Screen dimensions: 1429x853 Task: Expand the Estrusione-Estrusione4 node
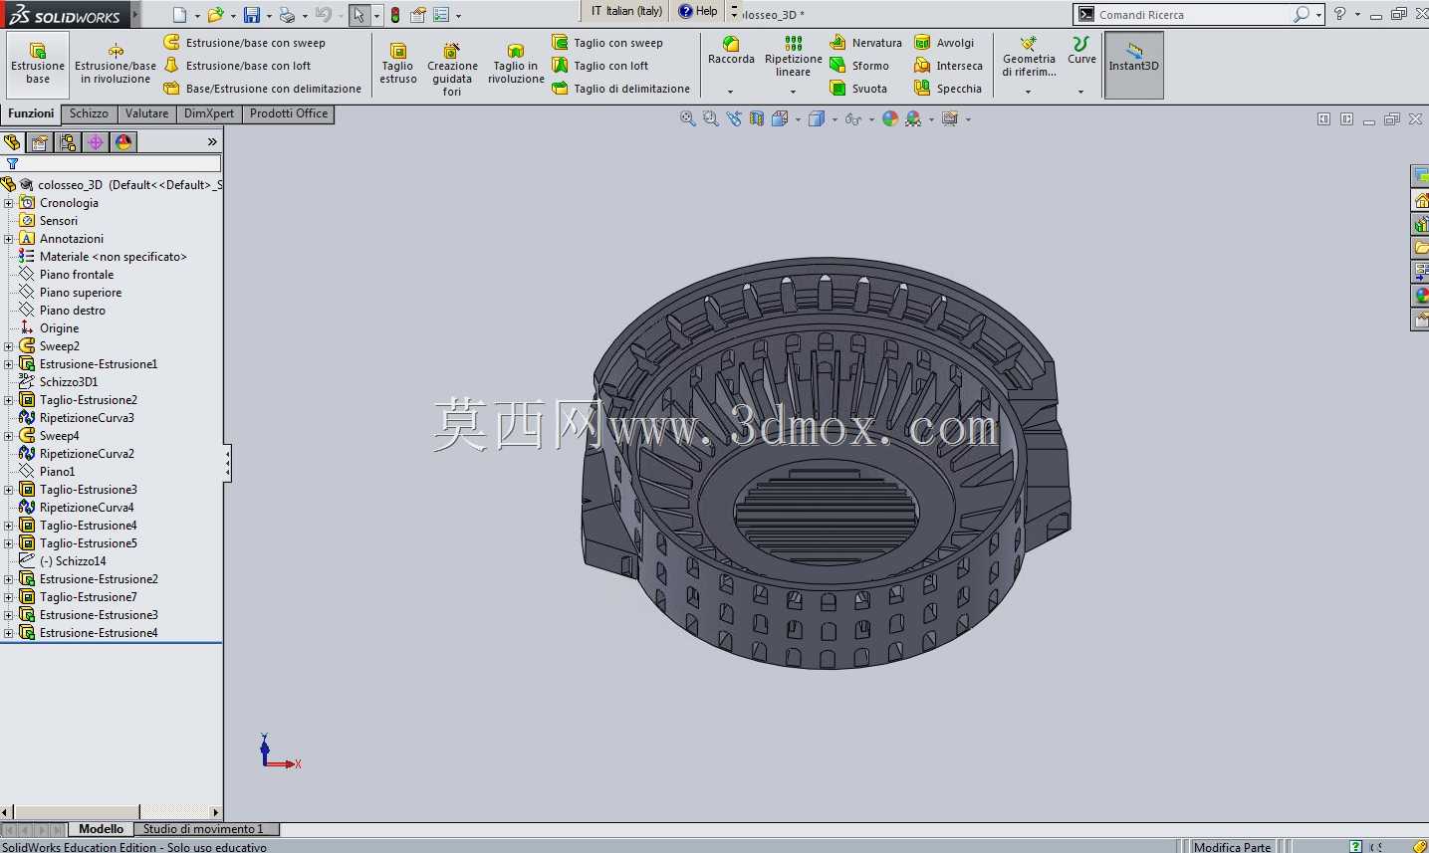click(9, 633)
